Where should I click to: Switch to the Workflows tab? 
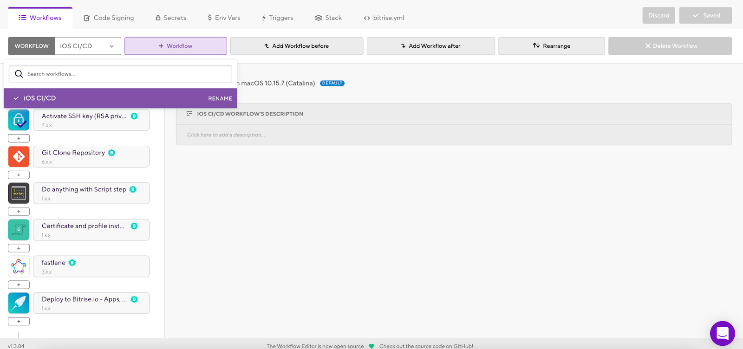tap(40, 18)
